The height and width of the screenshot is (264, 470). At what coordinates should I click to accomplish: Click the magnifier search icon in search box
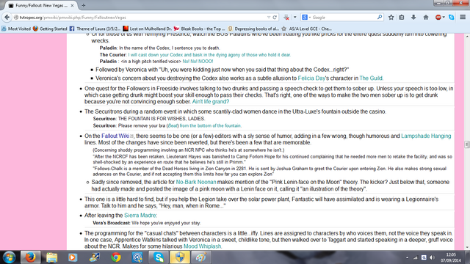pyautogui.click(x=380, y=18)
